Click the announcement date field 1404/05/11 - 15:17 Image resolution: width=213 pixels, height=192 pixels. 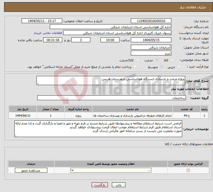[x=42, y=21]
